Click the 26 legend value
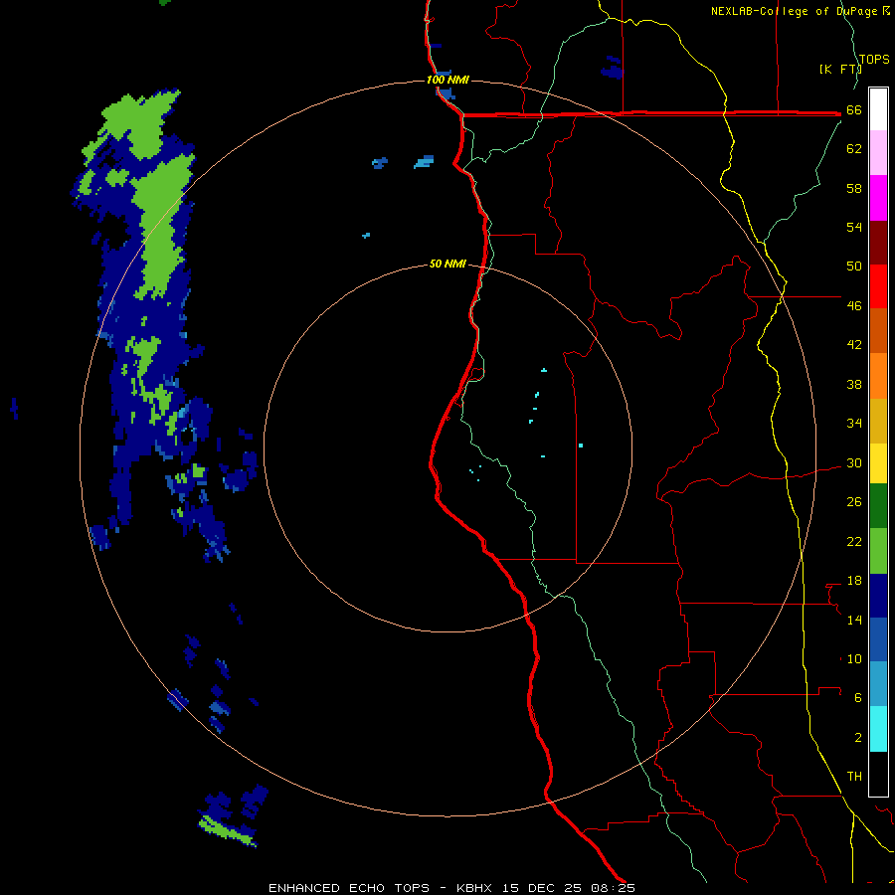 (x=854, y=502)
